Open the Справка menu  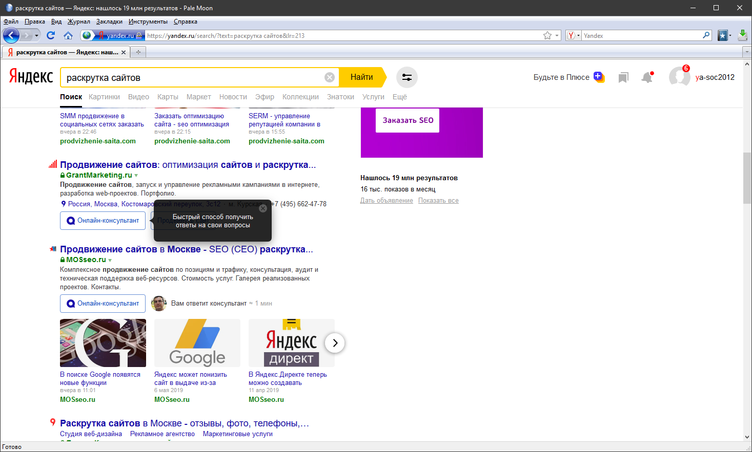pos(186,21)
